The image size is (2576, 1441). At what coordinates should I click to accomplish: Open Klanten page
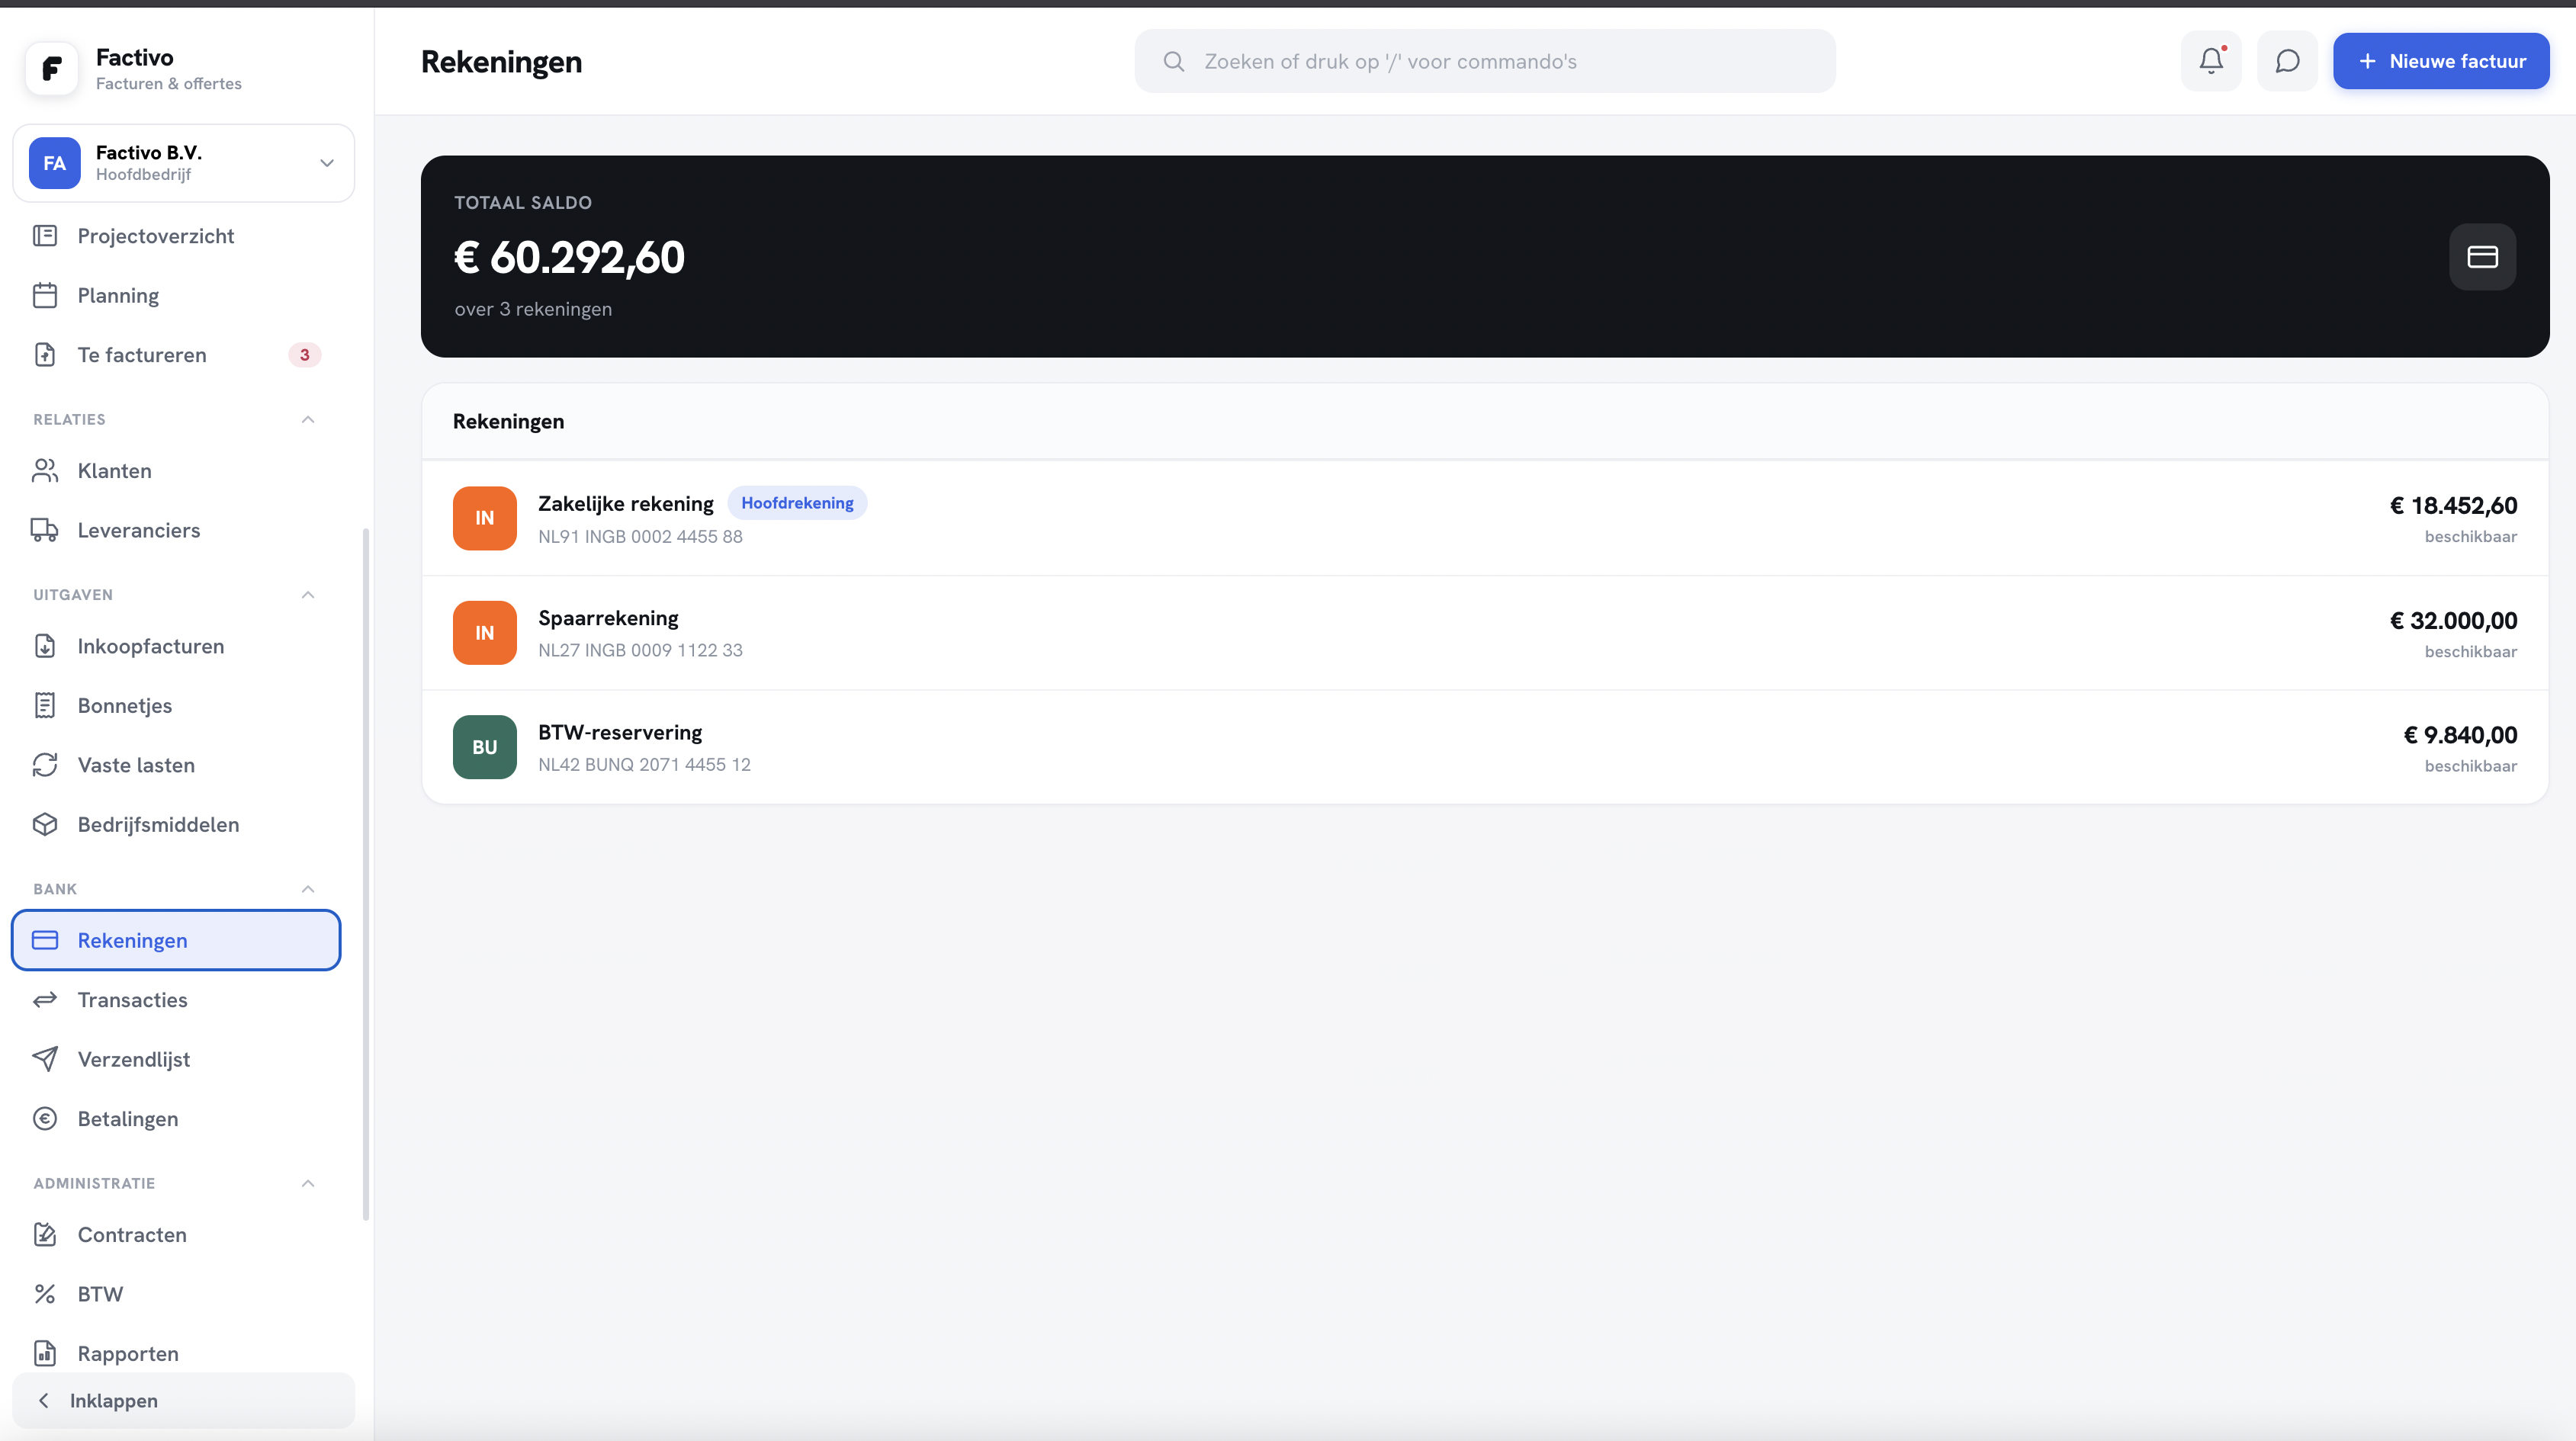176,471
